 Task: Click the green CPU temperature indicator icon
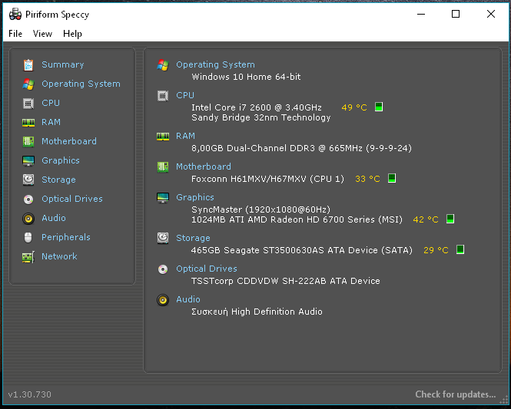pyautogui.click(x=379, y=107)
